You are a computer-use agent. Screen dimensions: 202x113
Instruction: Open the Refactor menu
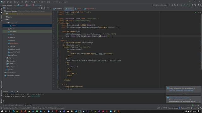click(x=27, y=2)
